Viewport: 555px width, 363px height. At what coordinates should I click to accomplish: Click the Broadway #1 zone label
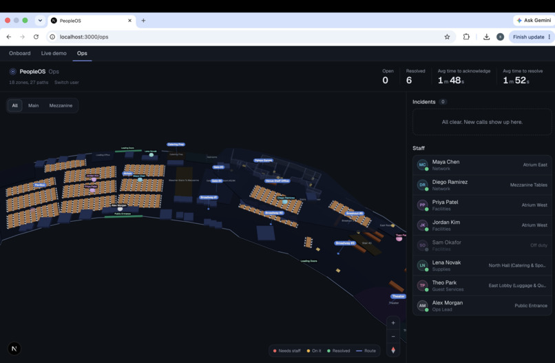point(209,197)
